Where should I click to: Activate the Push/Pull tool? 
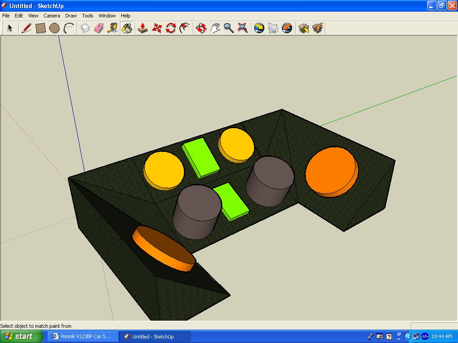tap(143, 28)
